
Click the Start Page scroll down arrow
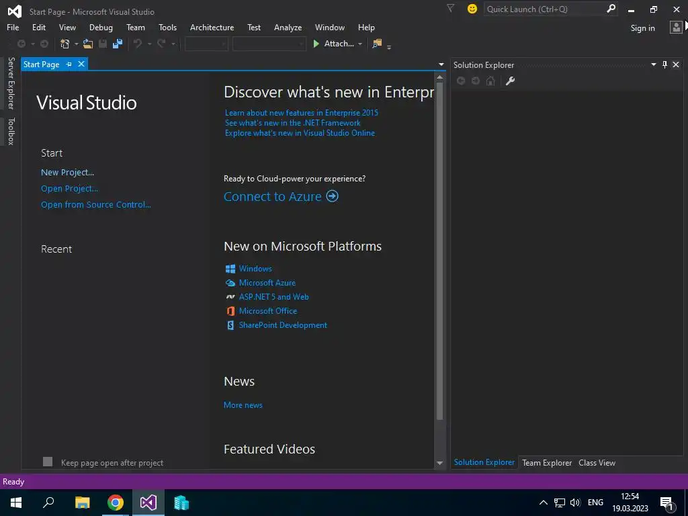(439, 463)
